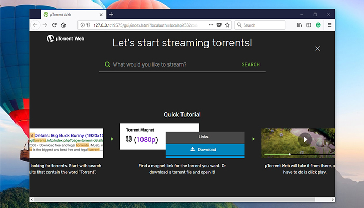Image resolution: width=364 pixels, height=208 pixels.
Task: Close the streaming tutorial overlay
Action: (x=318, y=48)
